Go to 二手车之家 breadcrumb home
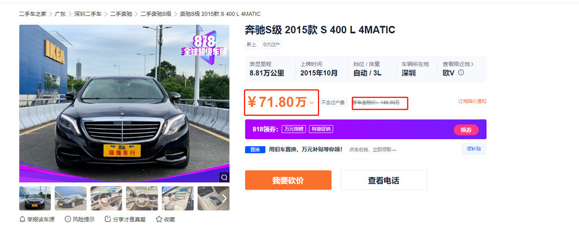The height and width of the screenshot is (234, 579). pos(32,14)
